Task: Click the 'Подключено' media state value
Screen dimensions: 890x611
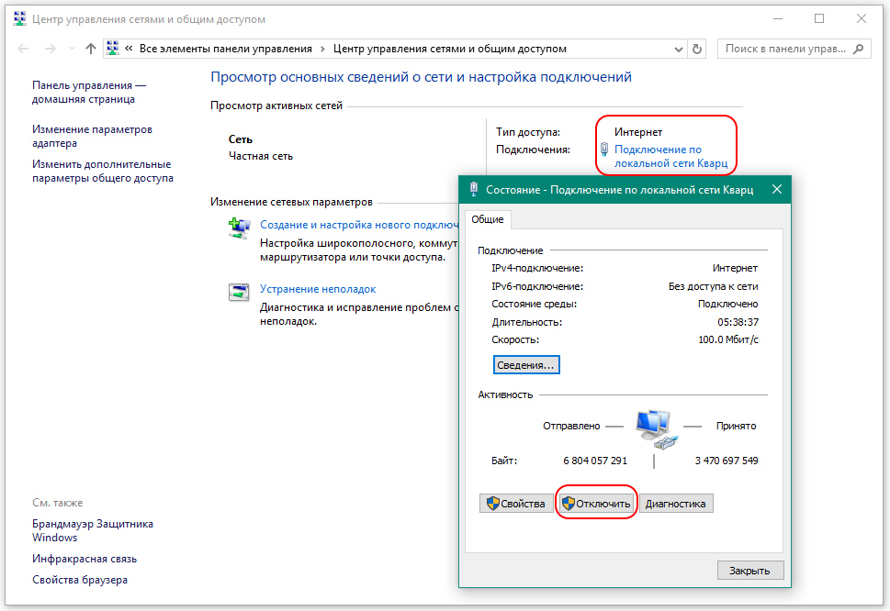Action: pos(727,305)
